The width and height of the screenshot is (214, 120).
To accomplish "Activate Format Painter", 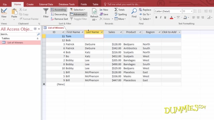I will (29, 19).
